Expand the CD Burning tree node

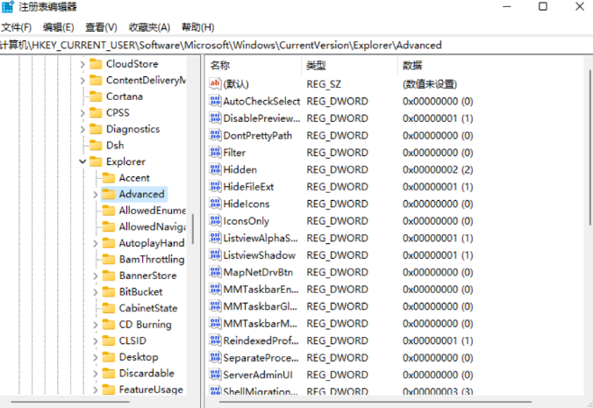pos(96,325)
